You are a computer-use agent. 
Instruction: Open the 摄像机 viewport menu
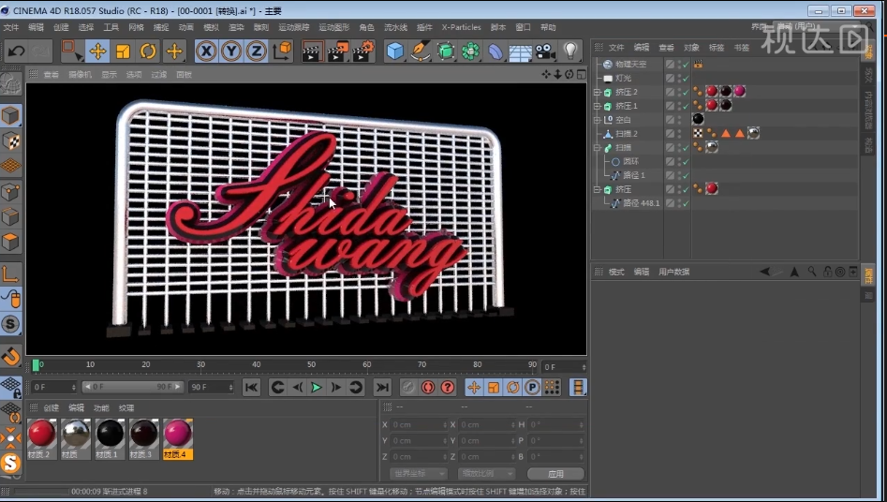coord(80,75)
